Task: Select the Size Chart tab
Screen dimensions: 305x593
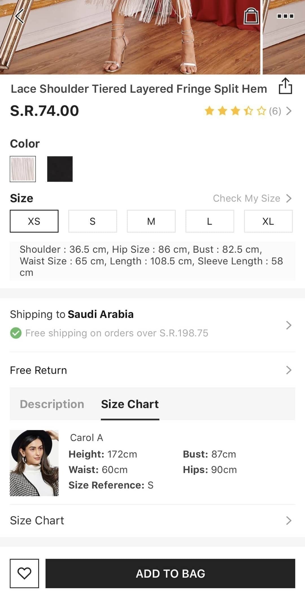Action: click(130, 404)
